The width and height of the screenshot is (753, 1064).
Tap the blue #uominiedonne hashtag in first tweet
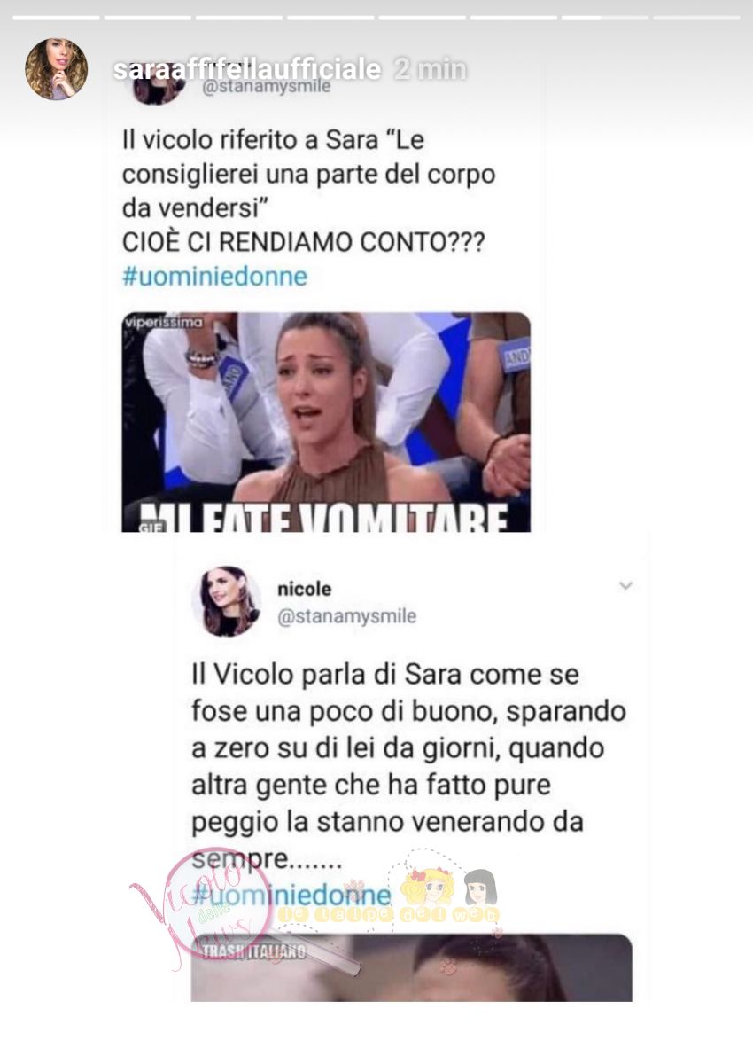213,277
